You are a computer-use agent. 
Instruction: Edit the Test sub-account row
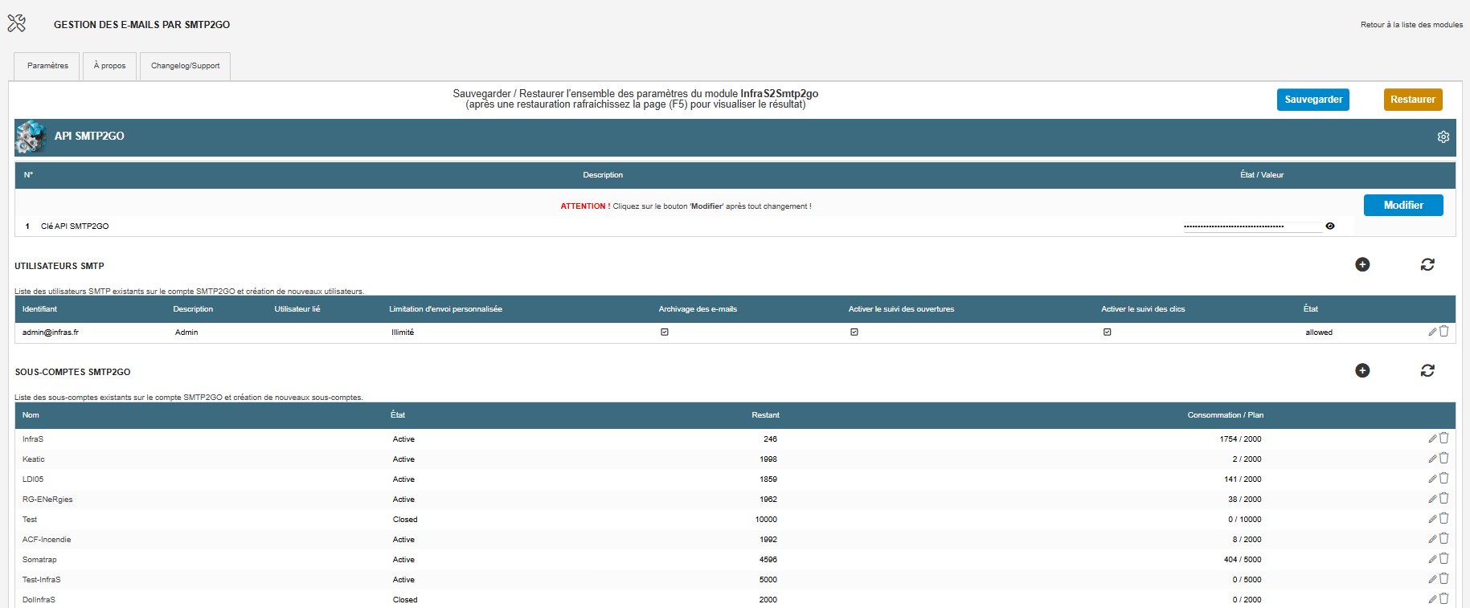click(1432, 519)
